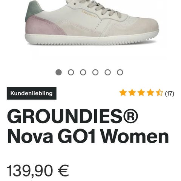The image size is (181, 181).
Task: Switch to the fifth image dot
Action: [x=108, y=72]
